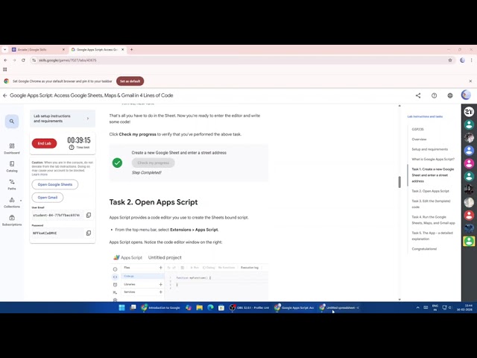Open new browser tab with plus
Viewport: 477px width, 358px height.
pos(131,50)
